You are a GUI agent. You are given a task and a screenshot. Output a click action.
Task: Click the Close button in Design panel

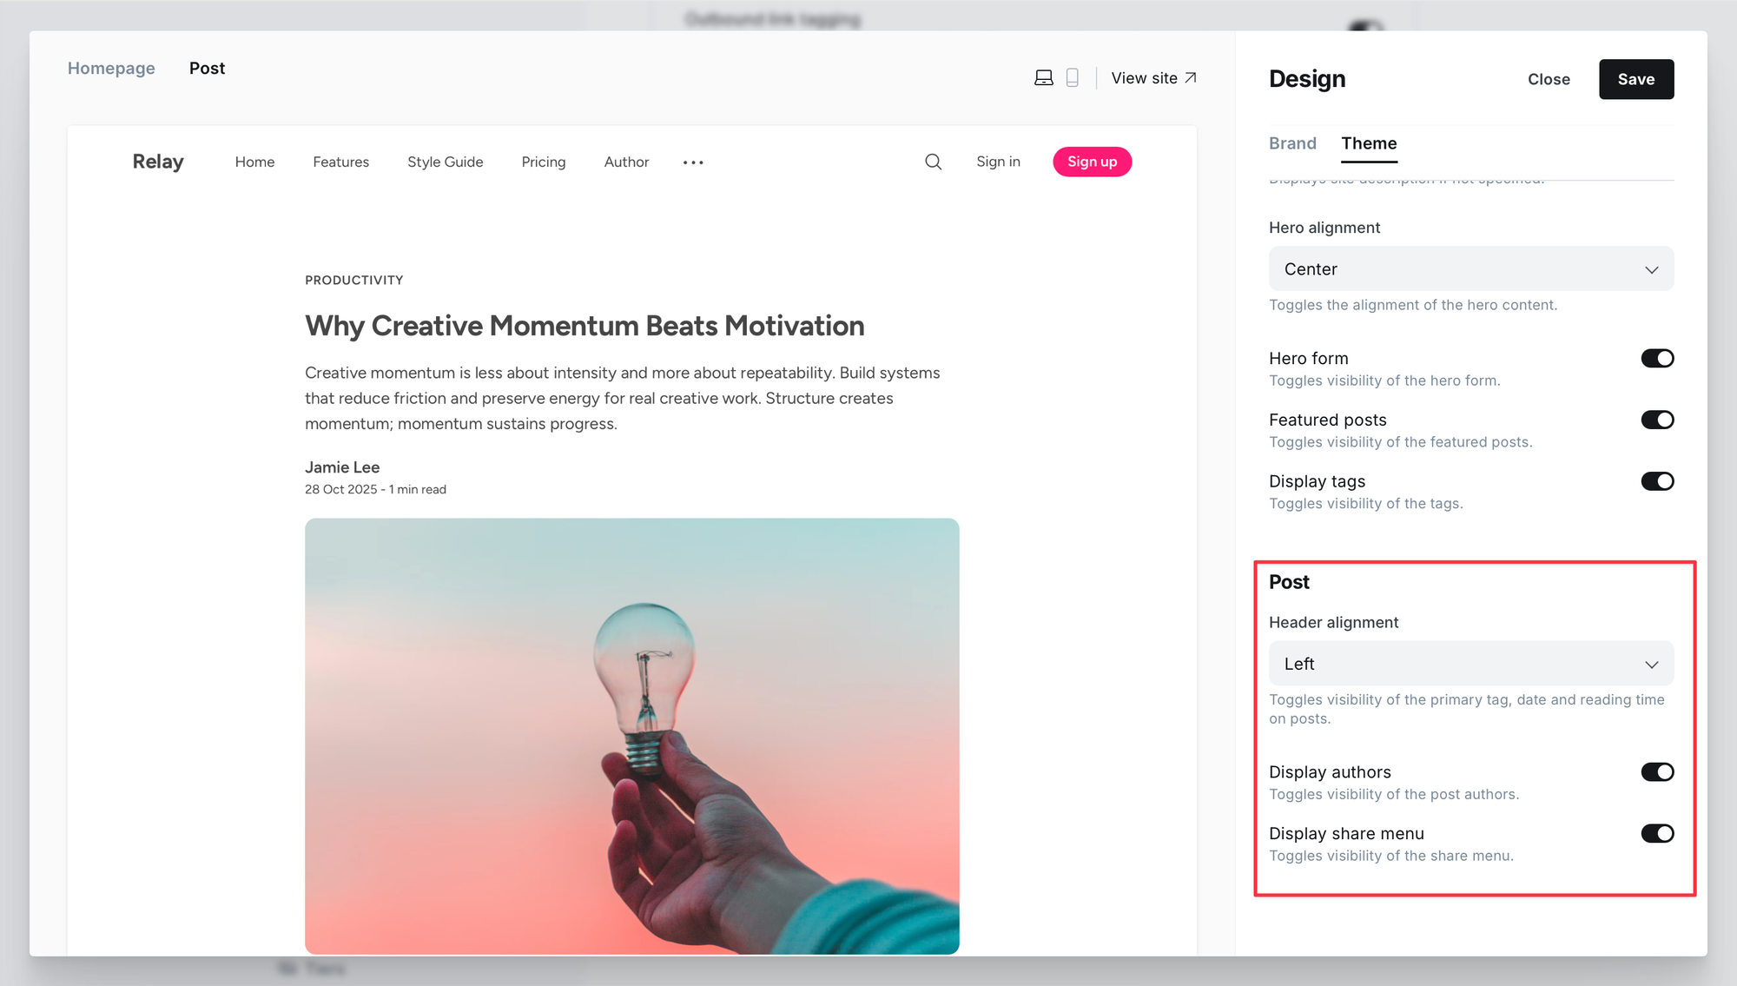(x=1549, y=79)
